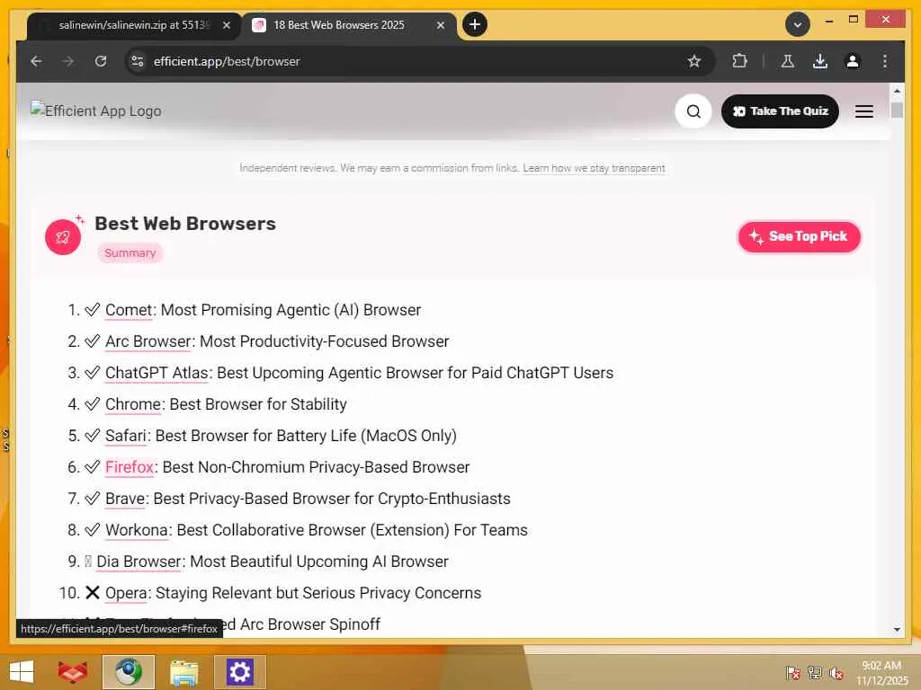Image resolution: width=921 pixels, height=690 pixels.
Task: Bookmark this page with the star icon
Action: [x=694, y=61]
